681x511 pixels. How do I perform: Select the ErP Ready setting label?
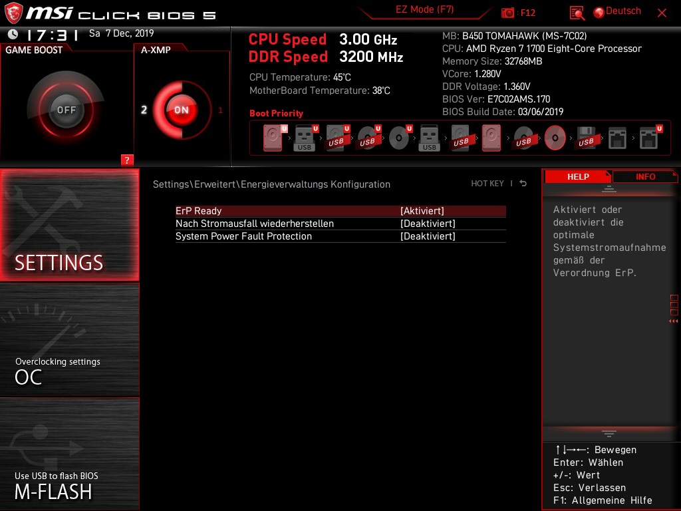(198, 211)
